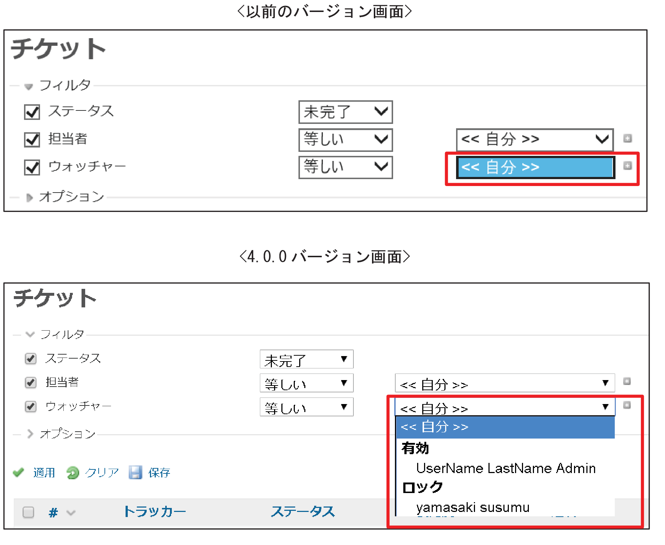Click the green checkmark icon beside 適用

pyautogui.click(x=18, y=472)
